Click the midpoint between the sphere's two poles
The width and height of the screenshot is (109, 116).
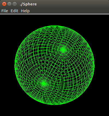tap(53, 67)
